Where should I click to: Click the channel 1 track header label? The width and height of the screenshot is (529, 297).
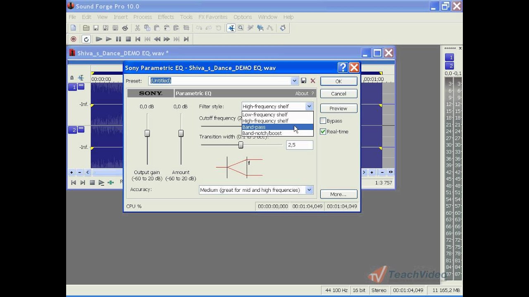(x=73, y=87)
